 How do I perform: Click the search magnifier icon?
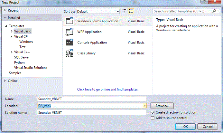(214, 11)
